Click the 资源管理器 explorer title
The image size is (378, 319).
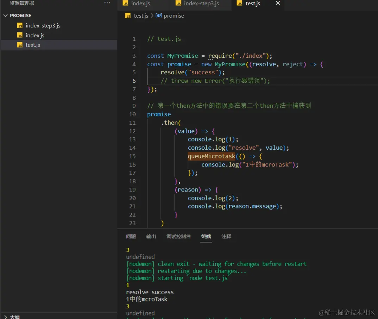[22, 4]
